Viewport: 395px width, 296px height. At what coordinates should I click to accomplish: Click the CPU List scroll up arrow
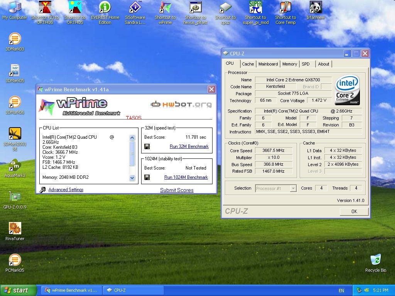(132, 138)
